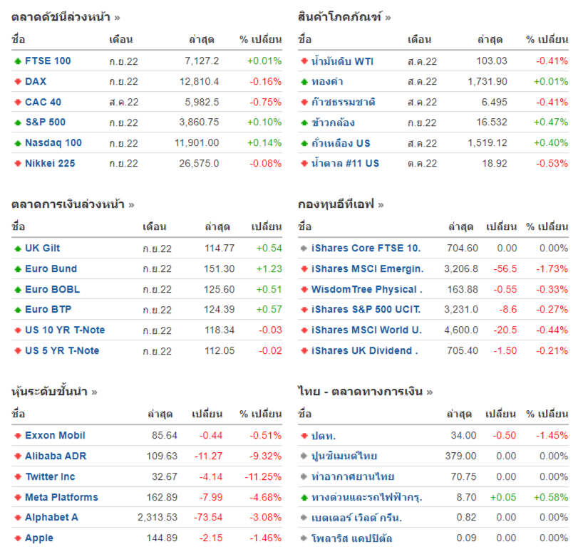Select iShares MSCI Emergin. -1.73% value

(552, 268)
